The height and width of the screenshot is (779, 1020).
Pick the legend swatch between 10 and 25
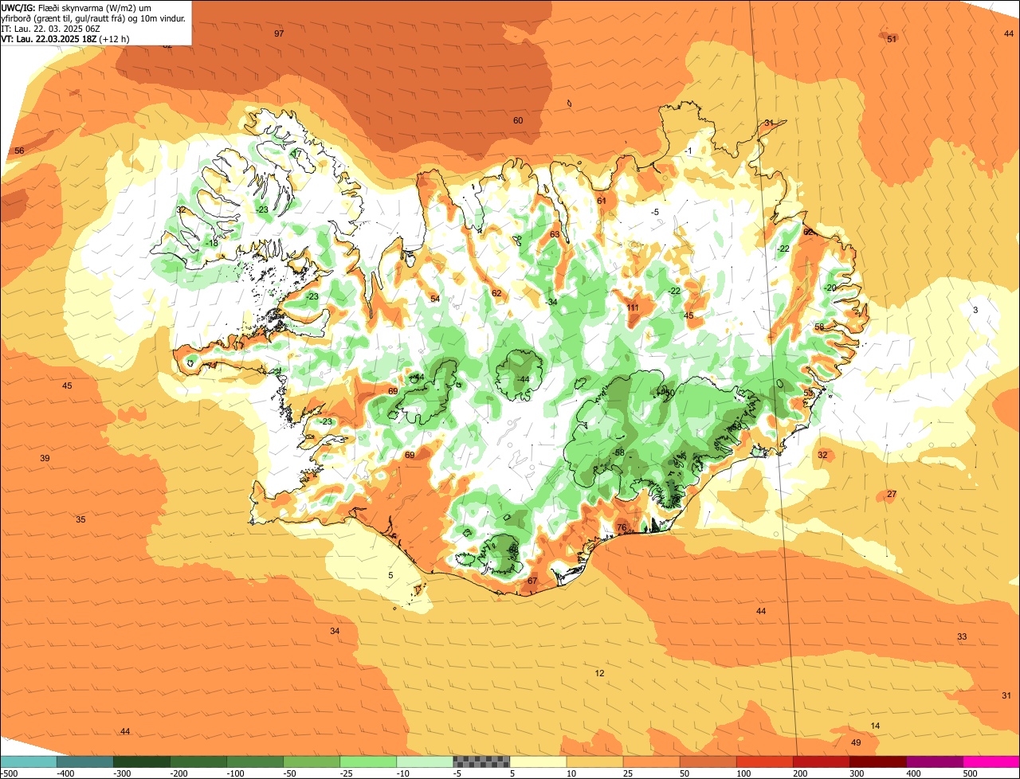coord(594,761)
